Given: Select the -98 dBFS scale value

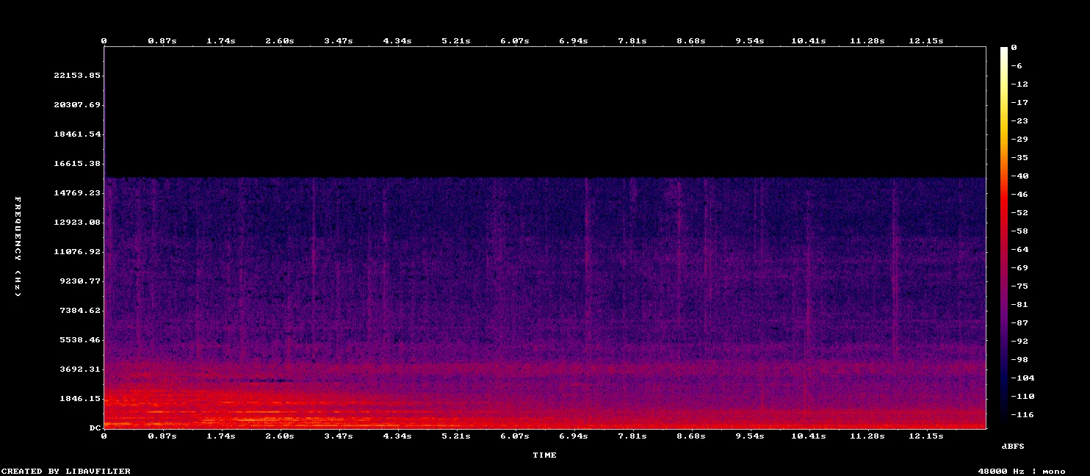Looking at the screenshot, I should pos(1019,360).
